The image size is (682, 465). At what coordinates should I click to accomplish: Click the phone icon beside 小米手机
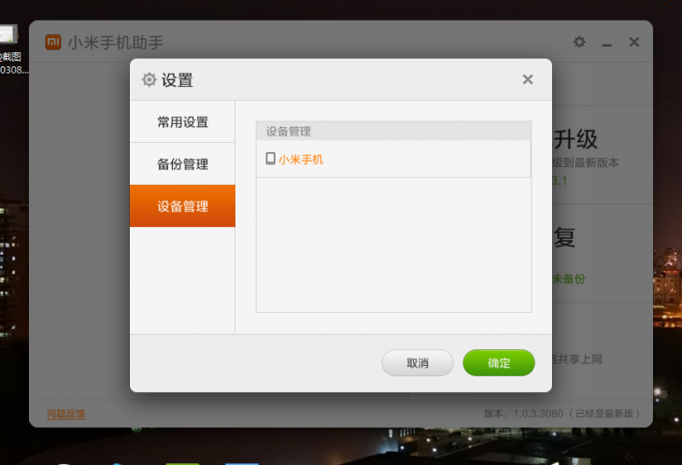270,159
